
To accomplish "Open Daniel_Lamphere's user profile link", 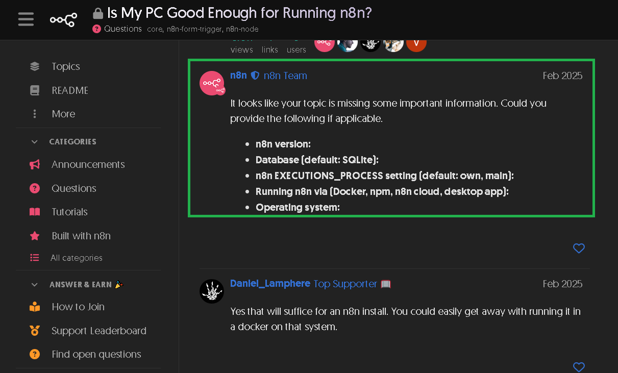I will 270,283.
